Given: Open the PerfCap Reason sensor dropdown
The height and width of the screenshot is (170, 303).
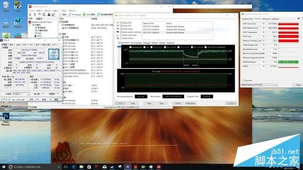Looking at the screenshot, I should click(x=264, y=62).
